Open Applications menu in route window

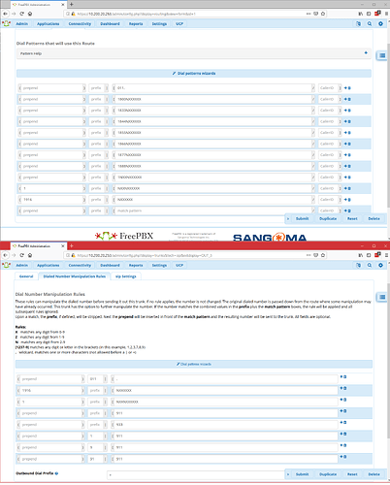(48, 24)
